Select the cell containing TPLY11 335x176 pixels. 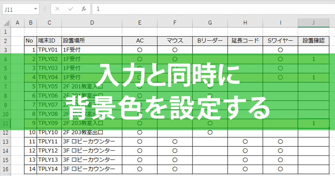click(x=49, y=142)
